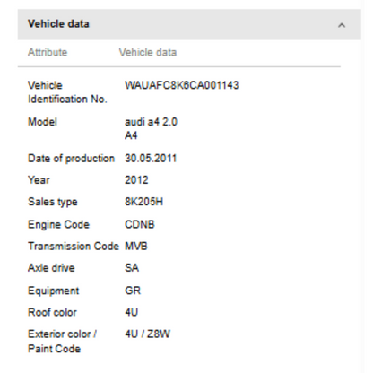This screenshot has width=373, height=373.
Task: Click the A4 model line
Action: [131, 135]
